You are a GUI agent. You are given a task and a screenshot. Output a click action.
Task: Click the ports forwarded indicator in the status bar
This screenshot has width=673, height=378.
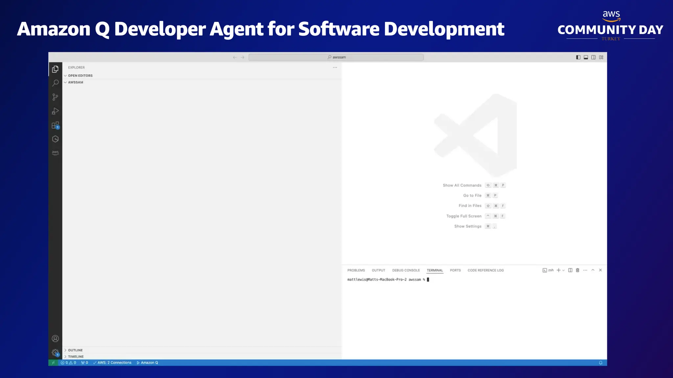tap(84, 363)
